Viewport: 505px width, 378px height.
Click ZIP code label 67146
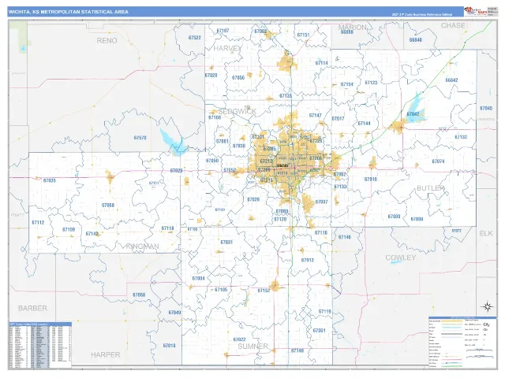345,237
